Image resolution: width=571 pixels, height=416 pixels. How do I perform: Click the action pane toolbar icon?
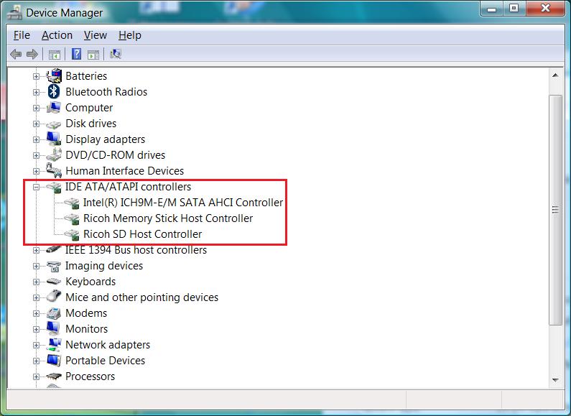[x=93, y=55]
